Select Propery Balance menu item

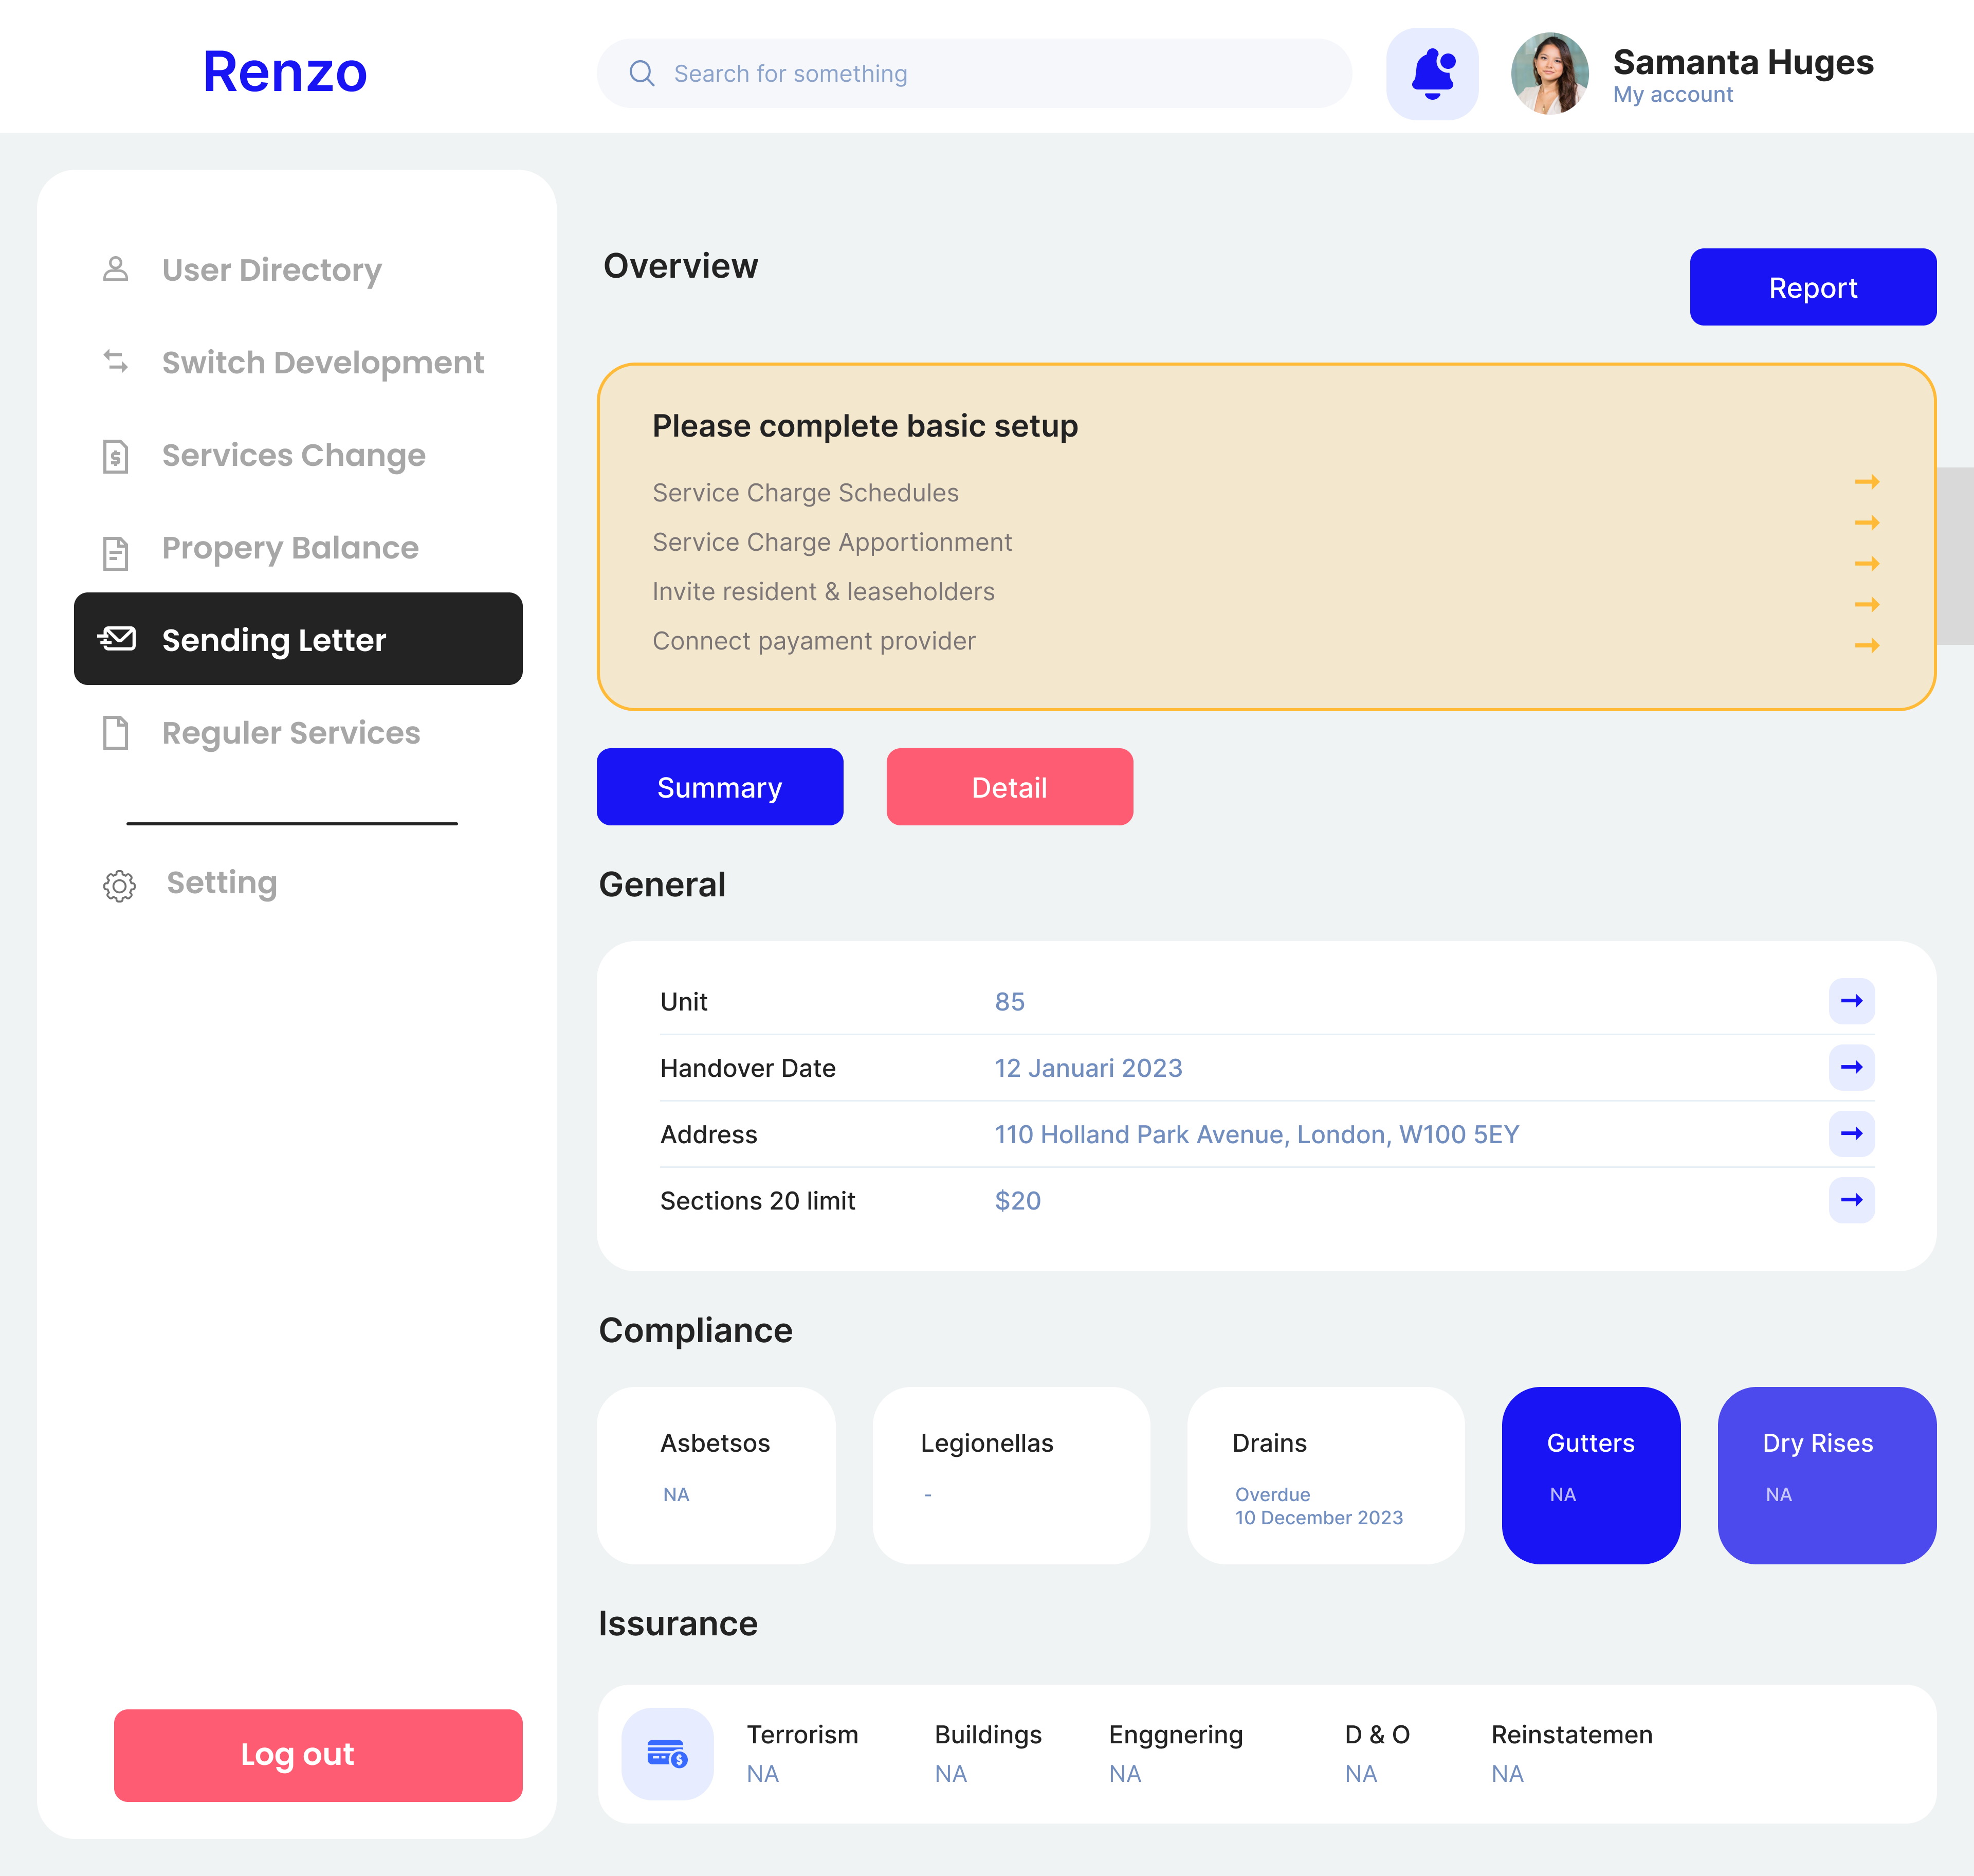(x=290, y=548)
